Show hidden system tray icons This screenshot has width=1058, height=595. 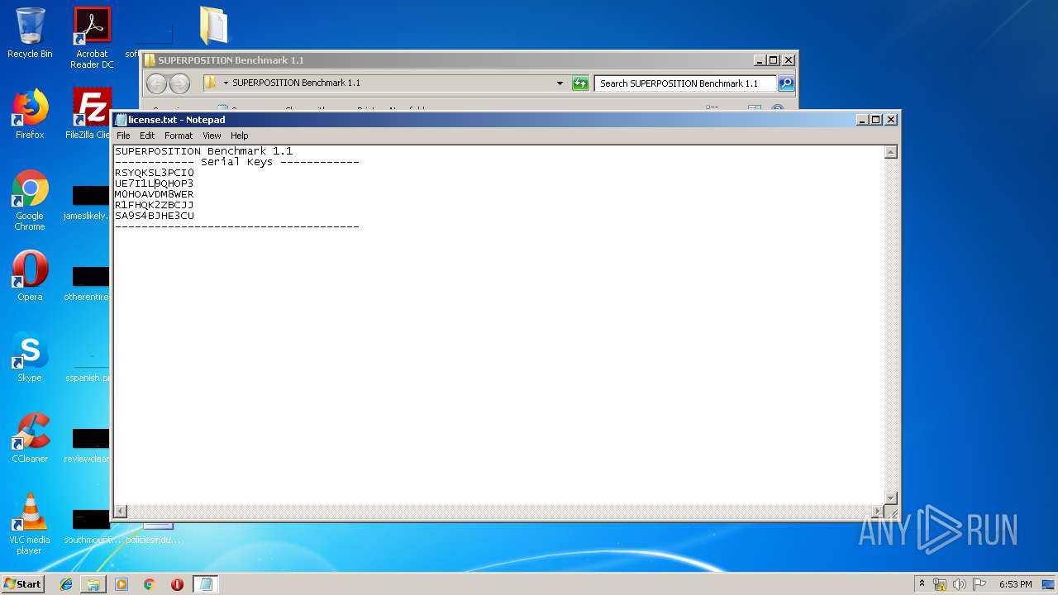tap(922, 584)
